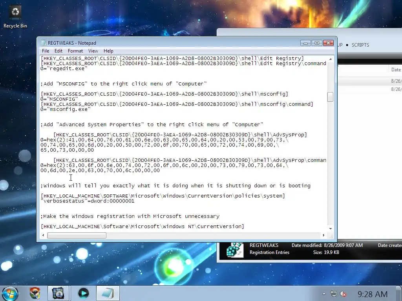Click the Date column header in Explorer
This screenshot has width=402, height=301.
coord(396,70)
